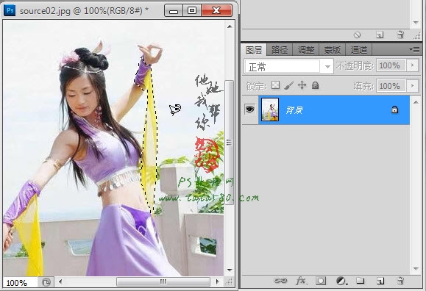Click document horizontal scrollbar right arrow
The width and height of the screenshot is (426, 291).
click(217, 281)
